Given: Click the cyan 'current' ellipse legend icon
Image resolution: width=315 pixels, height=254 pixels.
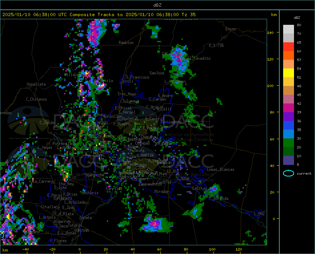Looking at the screenshot, I should [x=288, y=173].
